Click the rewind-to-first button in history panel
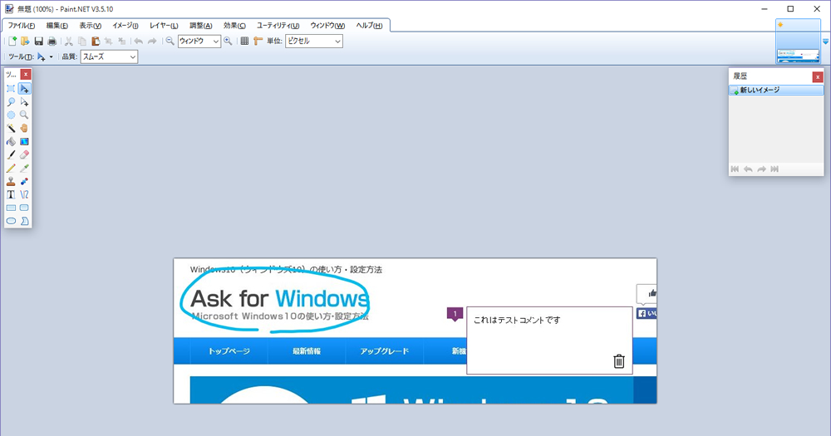This screenshot has width=831, height=436. [735, 169]
